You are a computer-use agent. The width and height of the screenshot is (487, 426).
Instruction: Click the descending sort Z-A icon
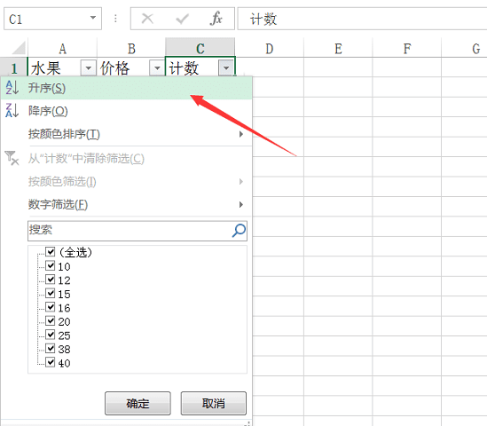(x=12, y=111)
